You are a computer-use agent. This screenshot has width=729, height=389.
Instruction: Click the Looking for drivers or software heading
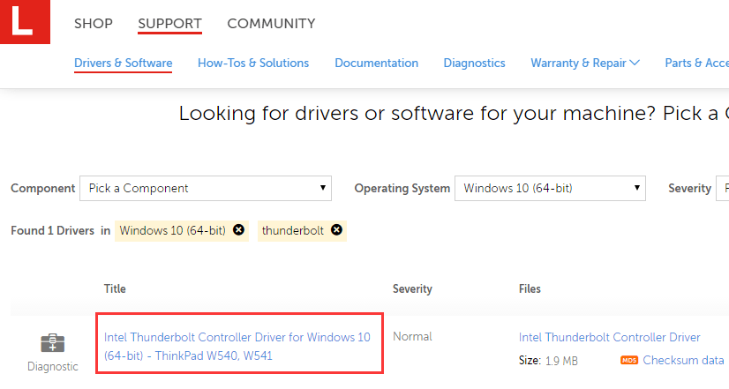point(454,114)
